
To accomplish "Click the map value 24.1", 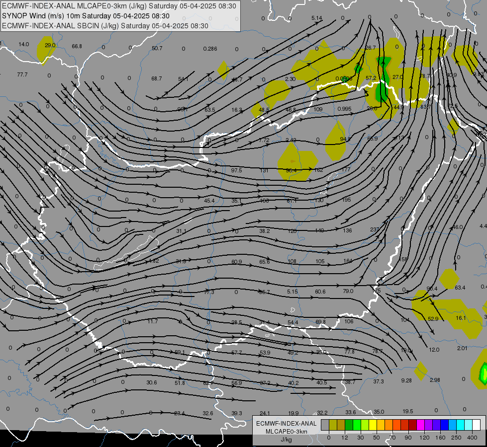I will click(265, 413).
